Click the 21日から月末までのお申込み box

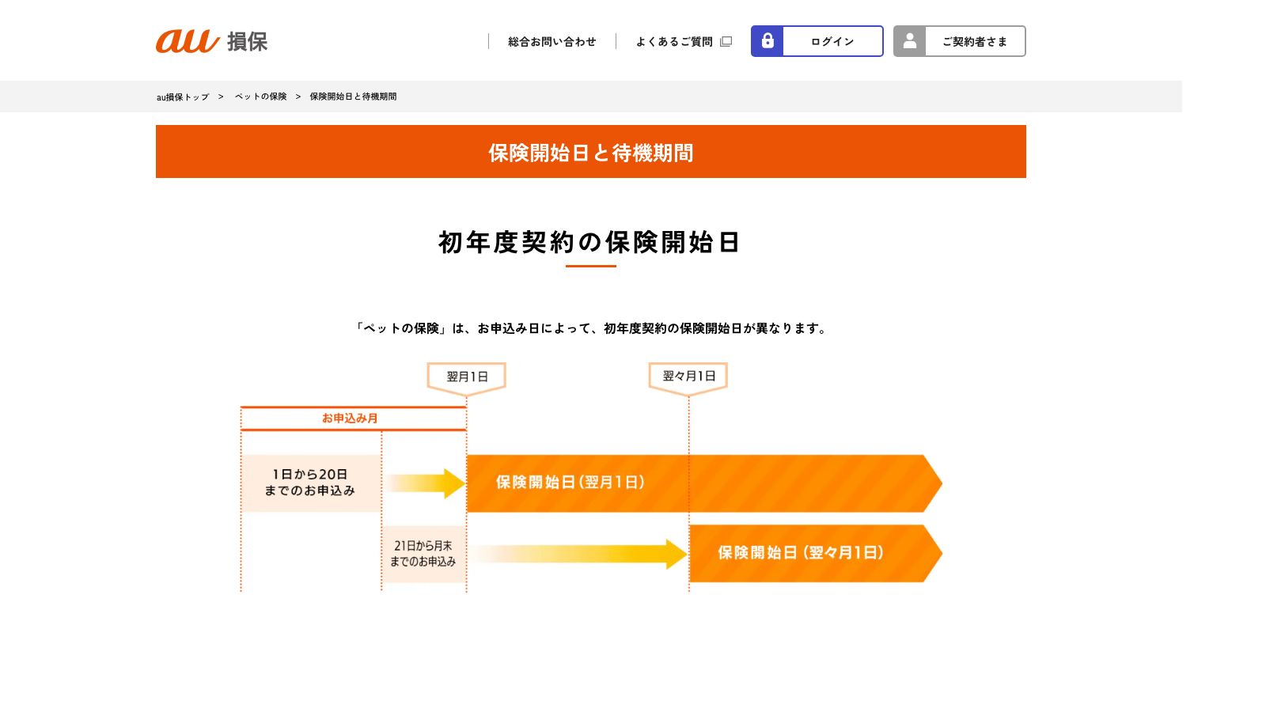click(423, 553)
